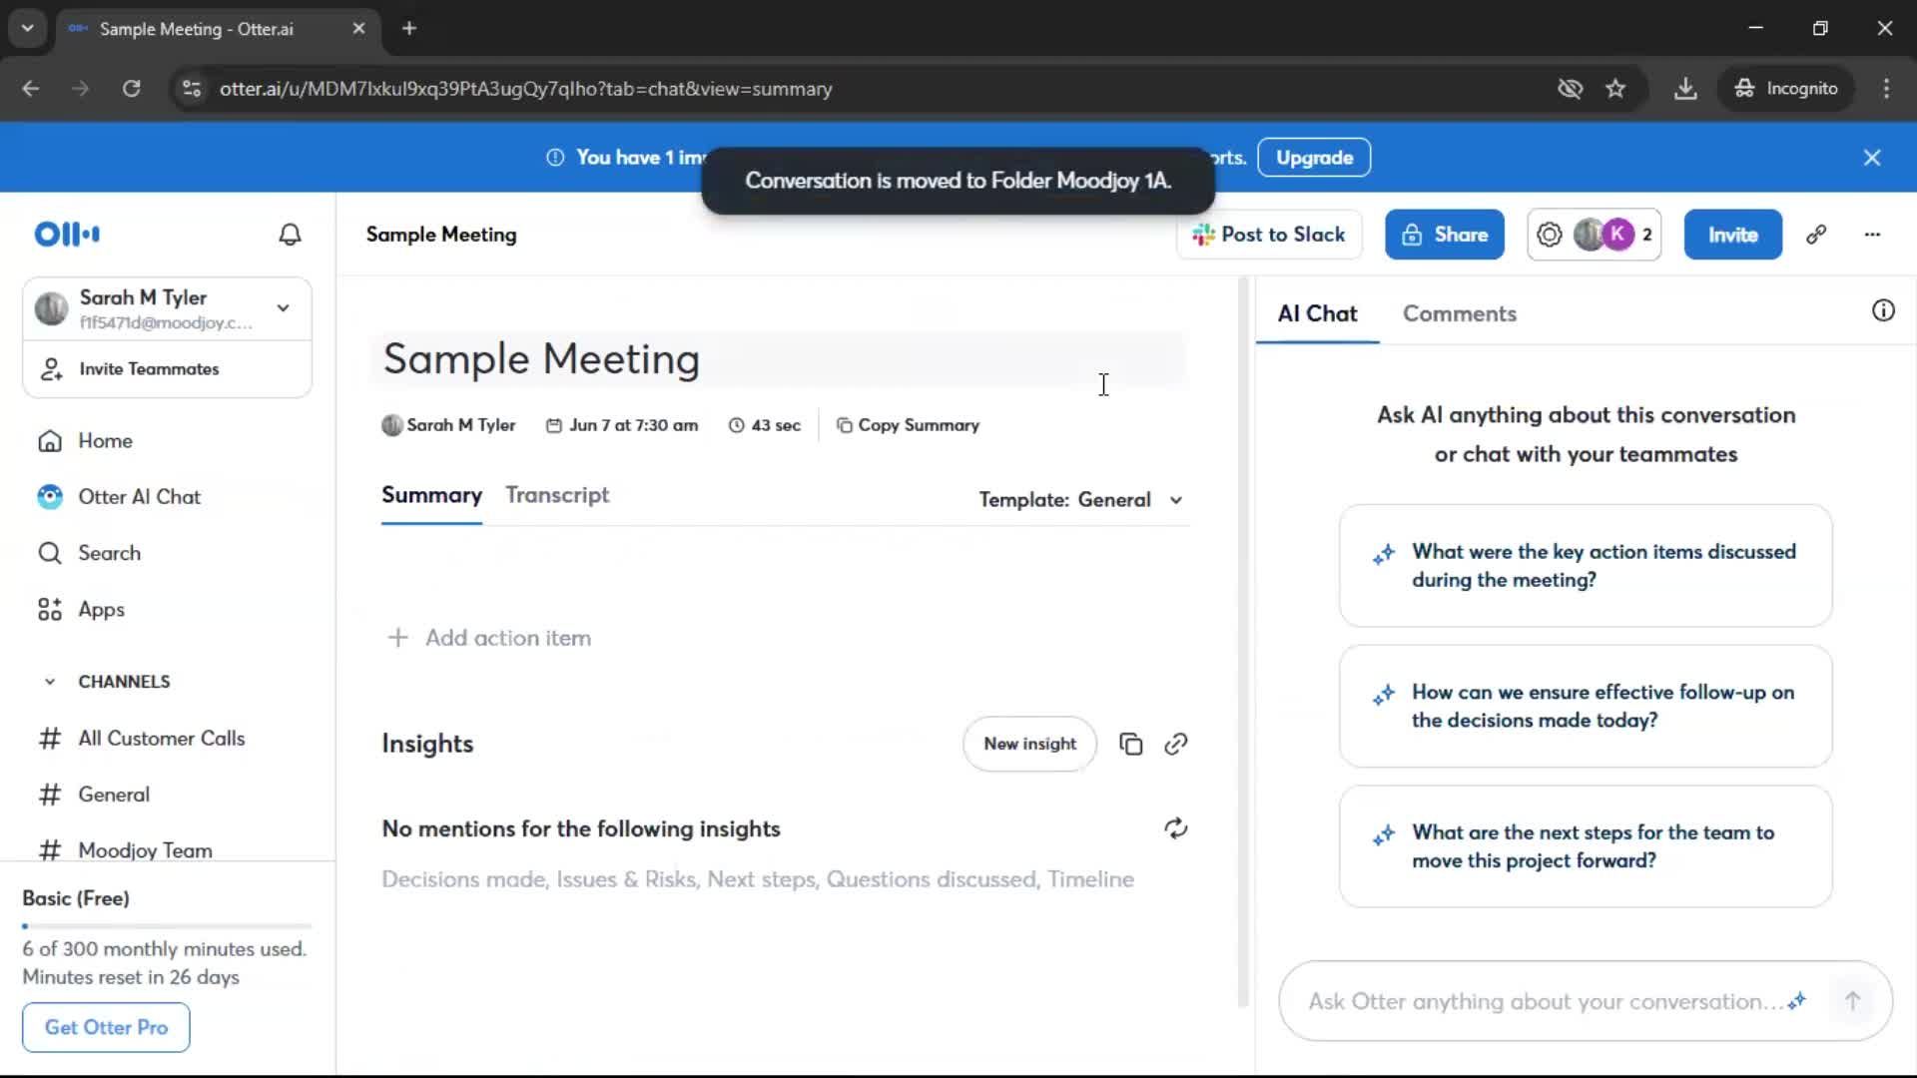Open a new browser tab
Image resolution: width=1917 pixels, height=1078 pixels.
[x=409, y=28]
